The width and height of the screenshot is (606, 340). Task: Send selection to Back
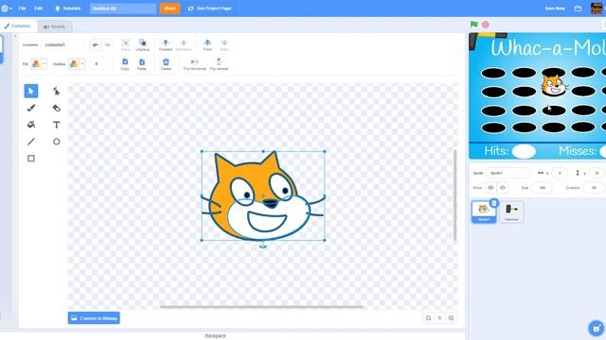tap(224, 44)
